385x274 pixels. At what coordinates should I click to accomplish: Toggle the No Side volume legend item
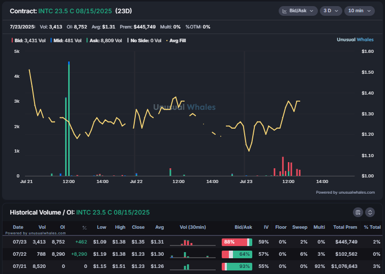[x=144, y=41]
